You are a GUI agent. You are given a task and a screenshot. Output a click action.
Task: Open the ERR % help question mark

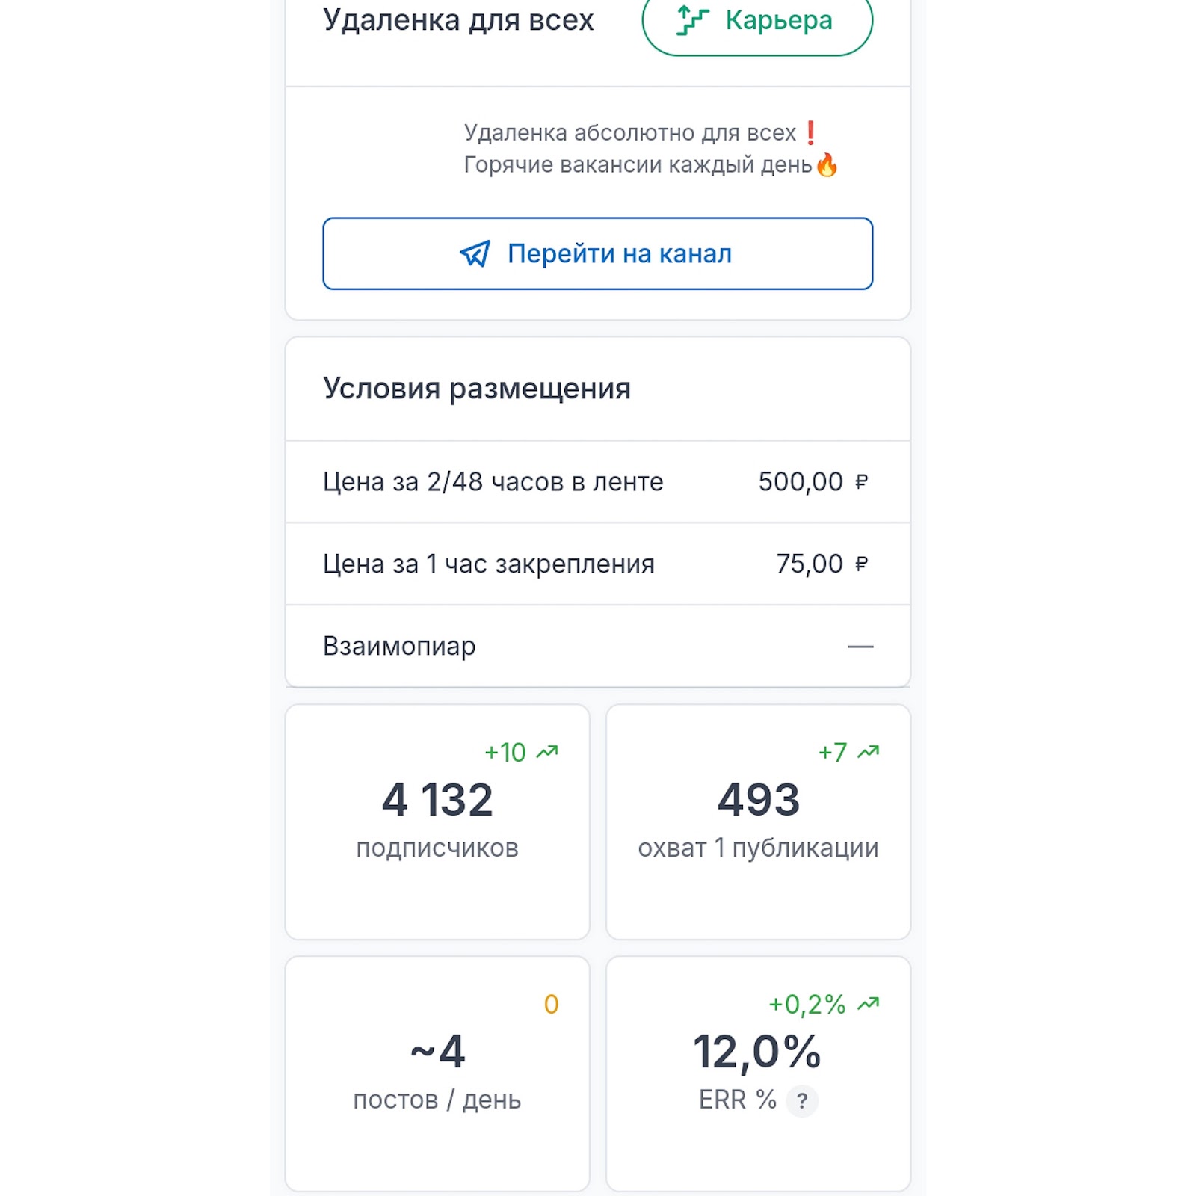(802, 1101)
